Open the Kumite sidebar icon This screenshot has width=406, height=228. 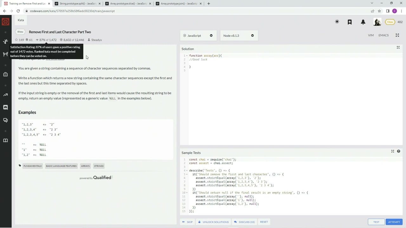pyautogui.click(x=5, y=54)
